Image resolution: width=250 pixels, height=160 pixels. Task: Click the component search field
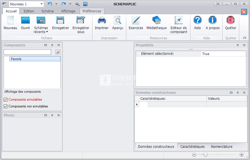(27, 52)
